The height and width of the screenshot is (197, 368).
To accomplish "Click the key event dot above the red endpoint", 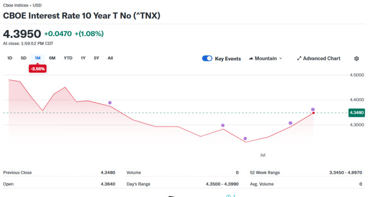I will pos(313,110).
